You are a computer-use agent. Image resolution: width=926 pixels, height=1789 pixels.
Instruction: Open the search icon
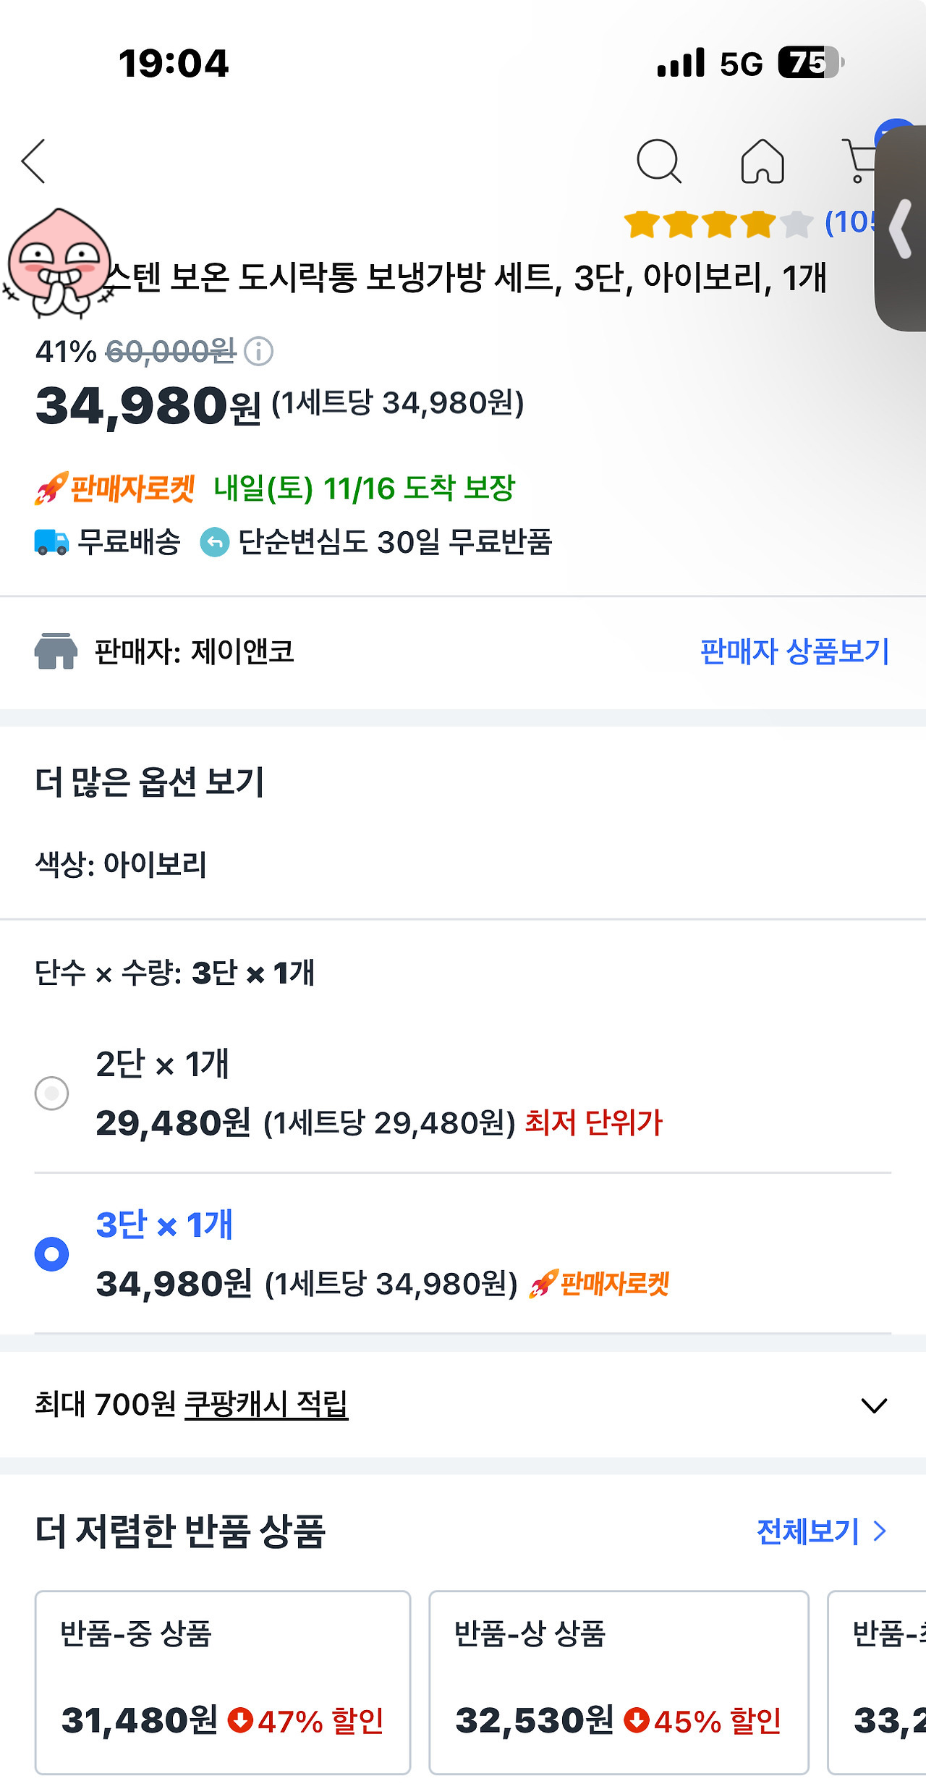(660, 162)
